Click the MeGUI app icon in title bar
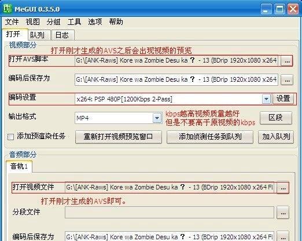 [8, 9]
